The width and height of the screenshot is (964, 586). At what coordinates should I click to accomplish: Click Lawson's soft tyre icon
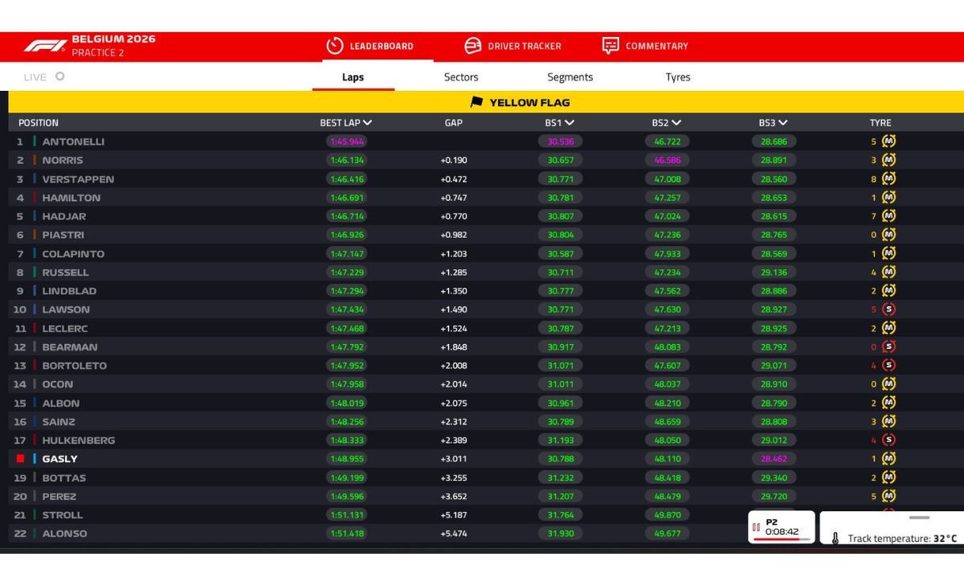888,309
